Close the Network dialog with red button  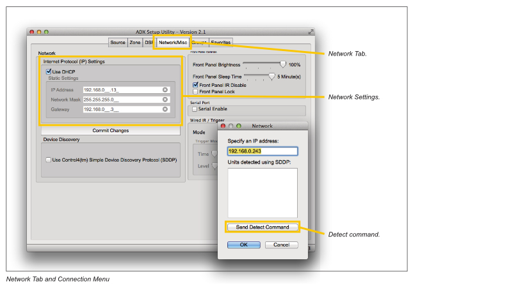point(223,126)
